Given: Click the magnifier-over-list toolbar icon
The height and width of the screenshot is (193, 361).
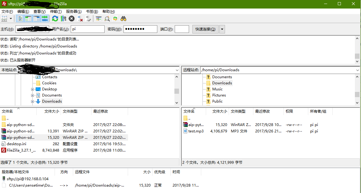Looking at the screenshot, I should coord(107,19).
